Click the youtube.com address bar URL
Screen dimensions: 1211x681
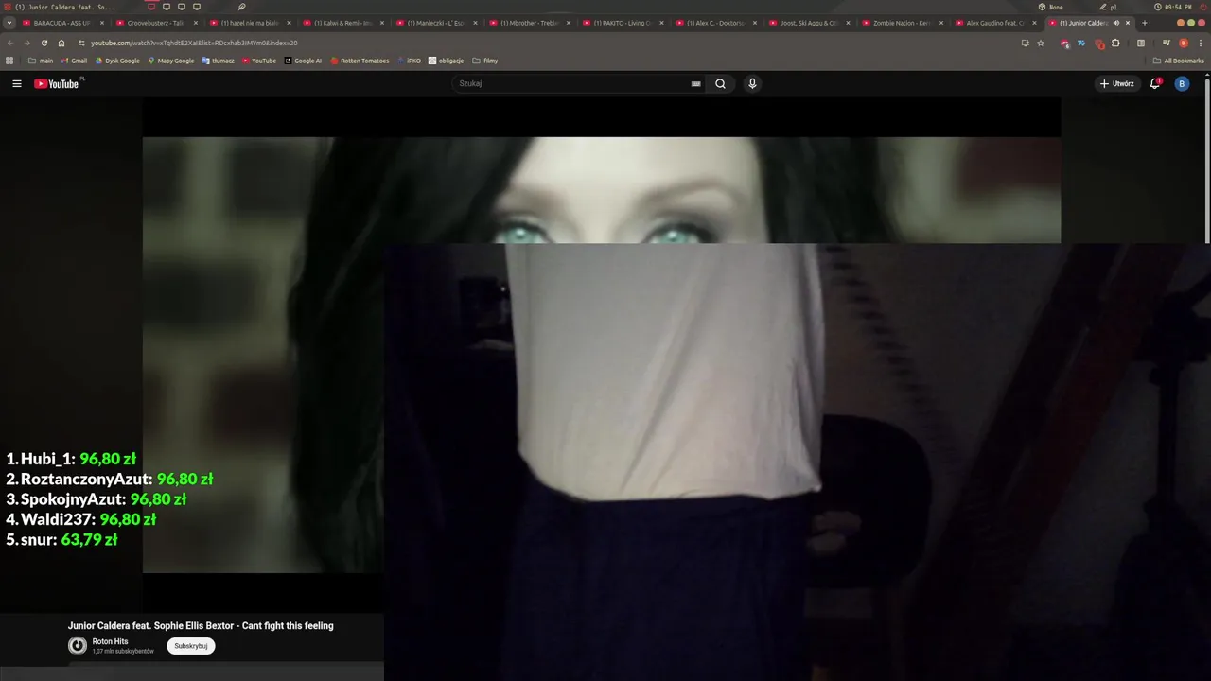click(x=194, y=43)
